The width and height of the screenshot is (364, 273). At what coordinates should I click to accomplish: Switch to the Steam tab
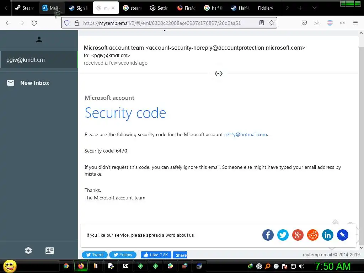click(24, 8)
